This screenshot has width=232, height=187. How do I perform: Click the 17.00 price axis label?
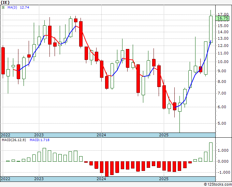click(x=223, y=14)
